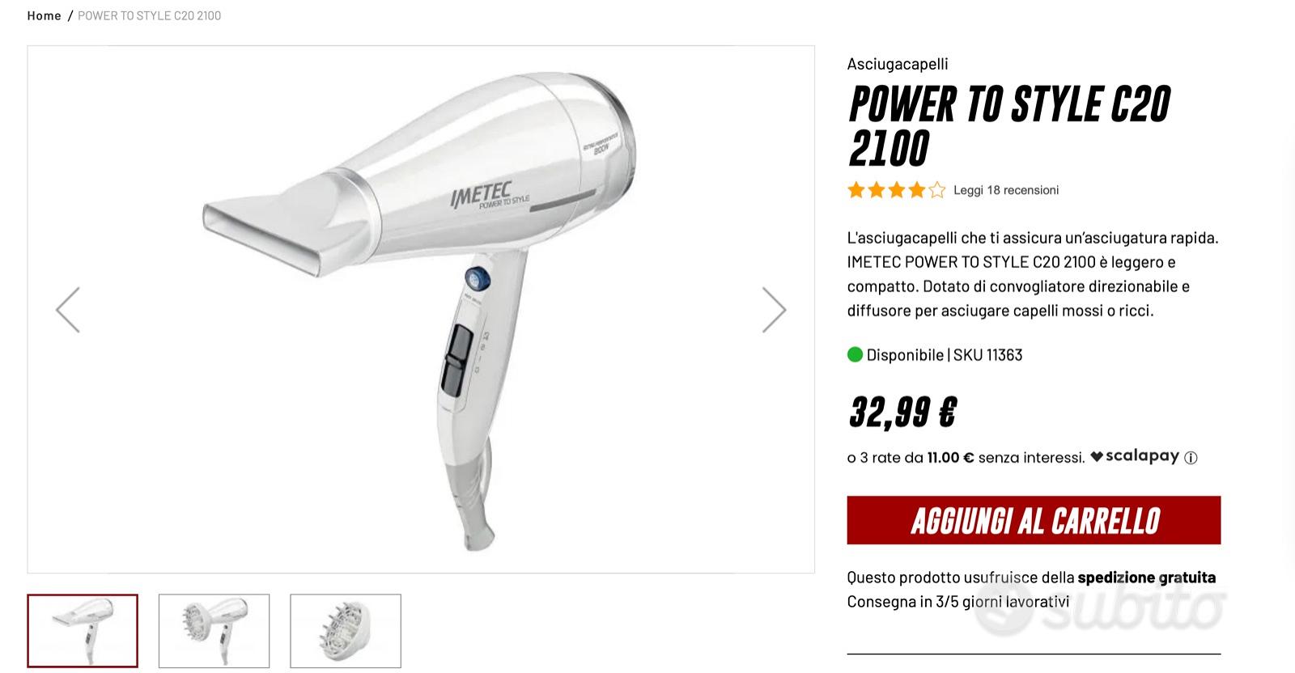The width and height of the screenshot is (1295, 673).
Task: Click the Asciugacapelli category label
Action: 898,64
